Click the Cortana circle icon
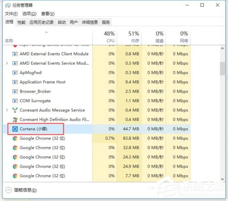Screen dimensions: 228x201 [15, 129]
